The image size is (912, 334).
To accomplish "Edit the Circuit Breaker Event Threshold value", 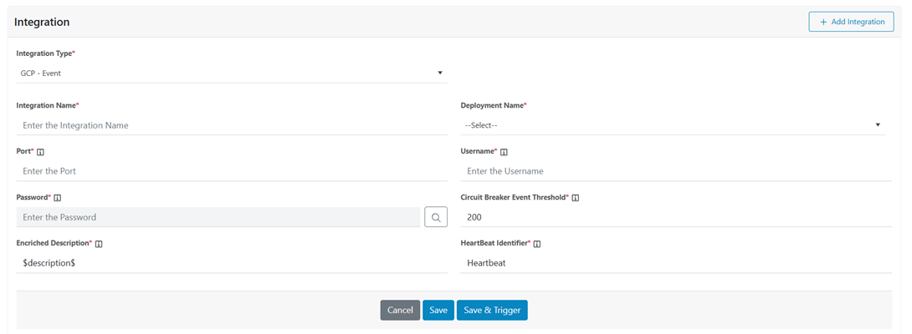I will (x=676, y=217).
